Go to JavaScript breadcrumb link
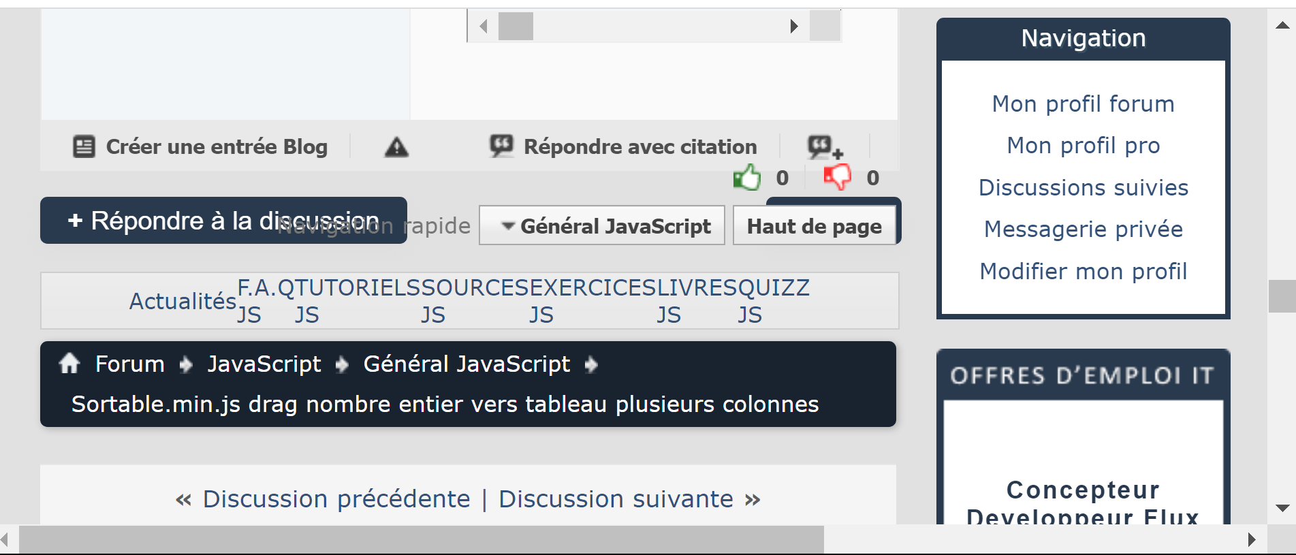 [x=264, y=364]
